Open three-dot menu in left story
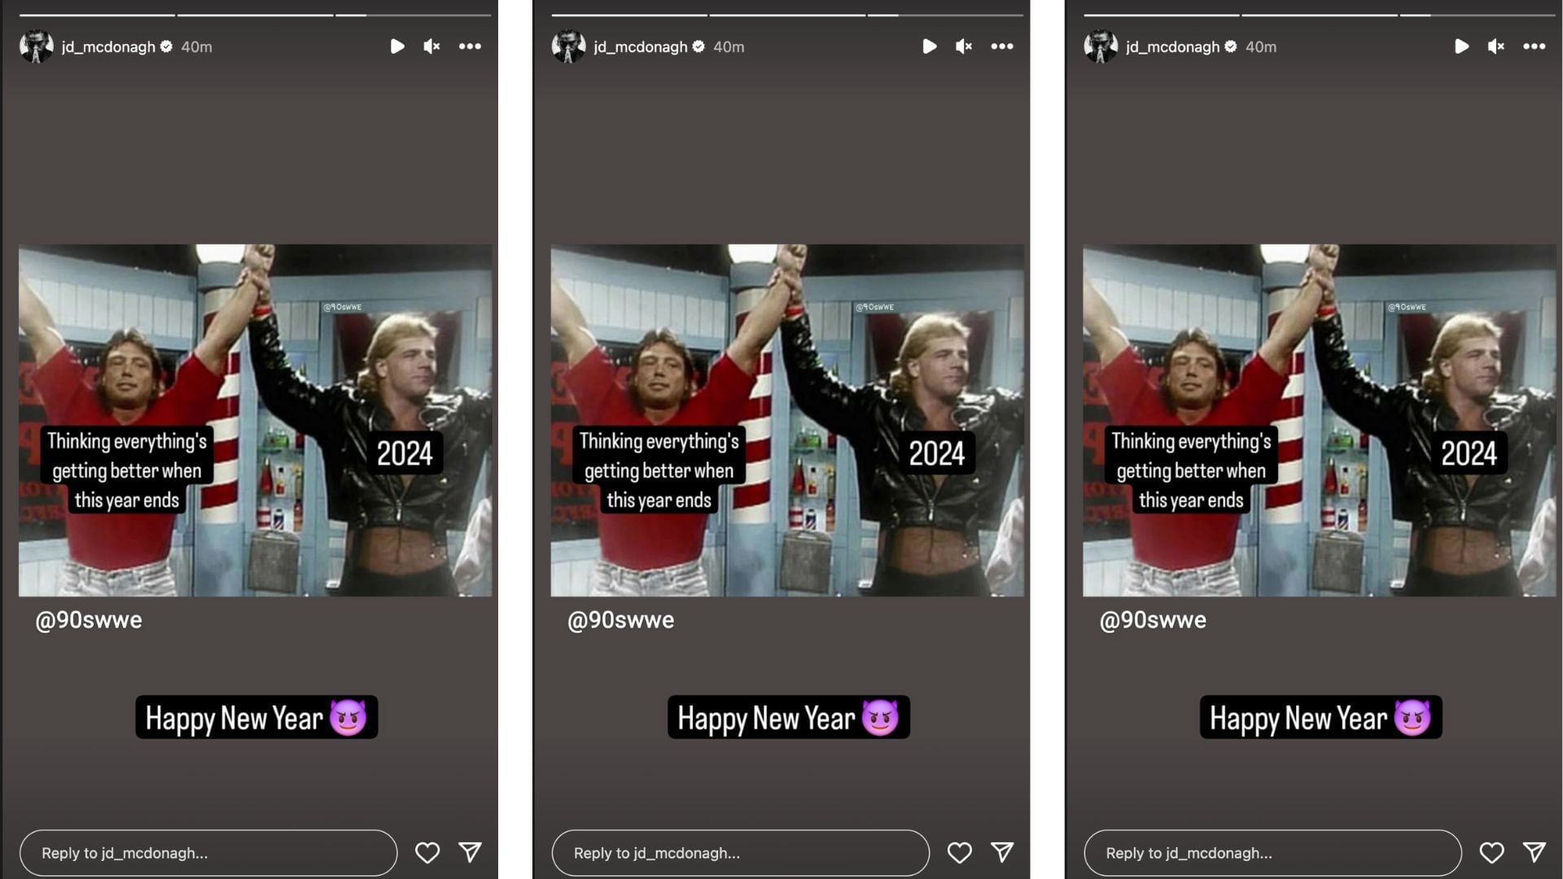The height and width of the screenshot is (879, 1563). 470,46
